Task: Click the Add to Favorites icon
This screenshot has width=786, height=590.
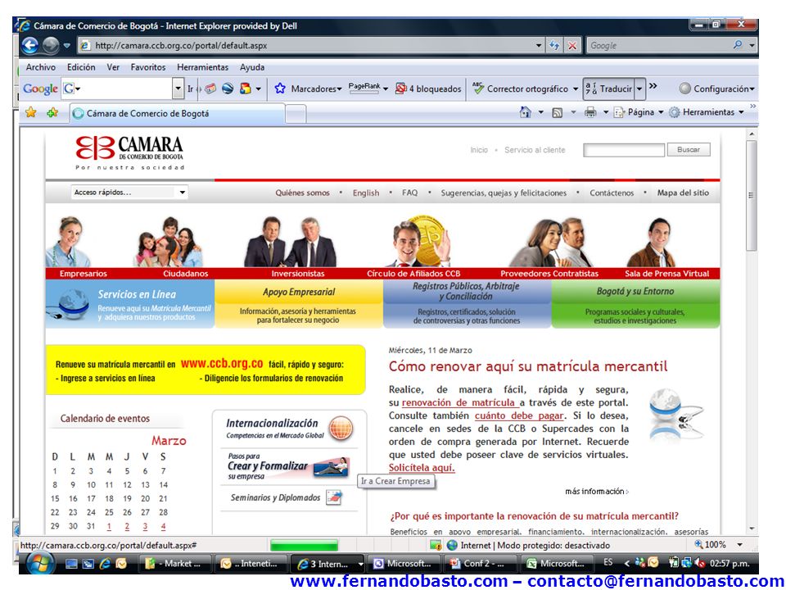Action: (x=52, y=113)
